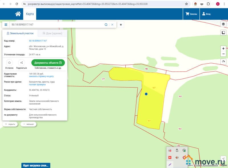Screen dimensions: 228x168
Task: Open the cadastral number link 50:18:0090317:167
Action: [38, 41]
